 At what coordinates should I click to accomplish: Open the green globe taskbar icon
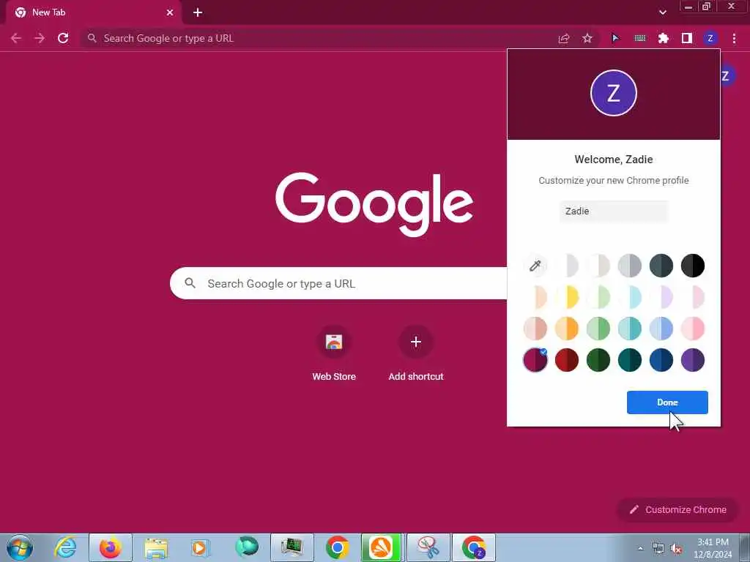[247, 547]
